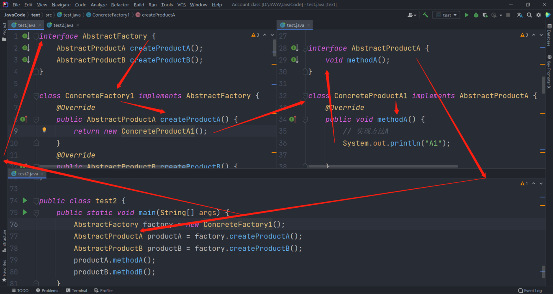Screen dimensions: 553x294
Task: Open the code-with-me users dropdown
Action: pos(412,15)
